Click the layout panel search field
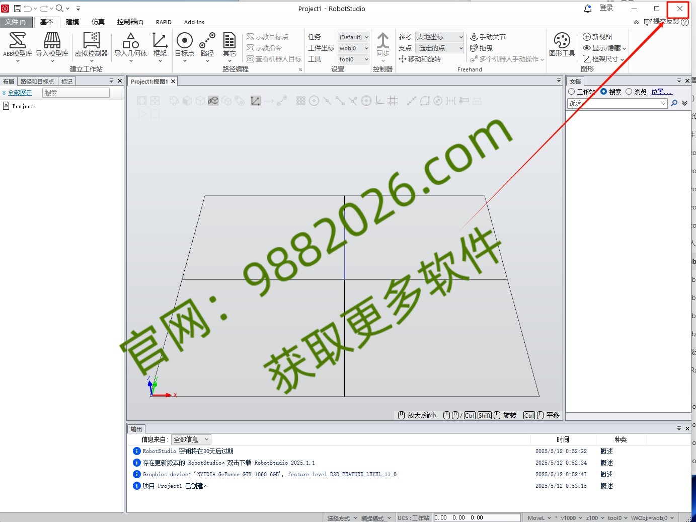This screenshot has height=522, width=696. coord(75,93)
